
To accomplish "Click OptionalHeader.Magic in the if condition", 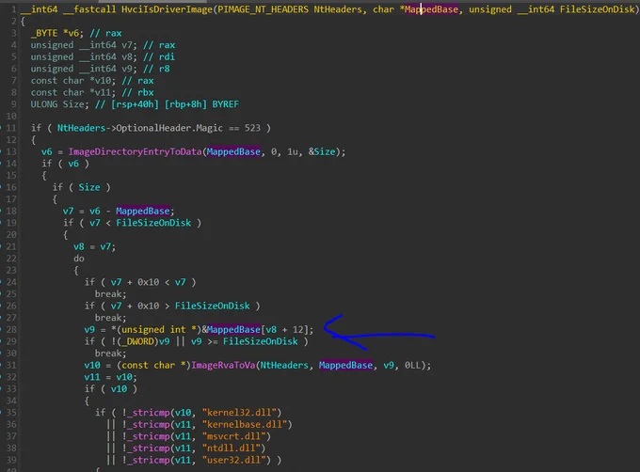I will tap(169, 128).
